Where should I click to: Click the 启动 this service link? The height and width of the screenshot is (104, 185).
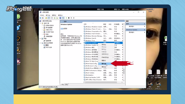[62, 29]
